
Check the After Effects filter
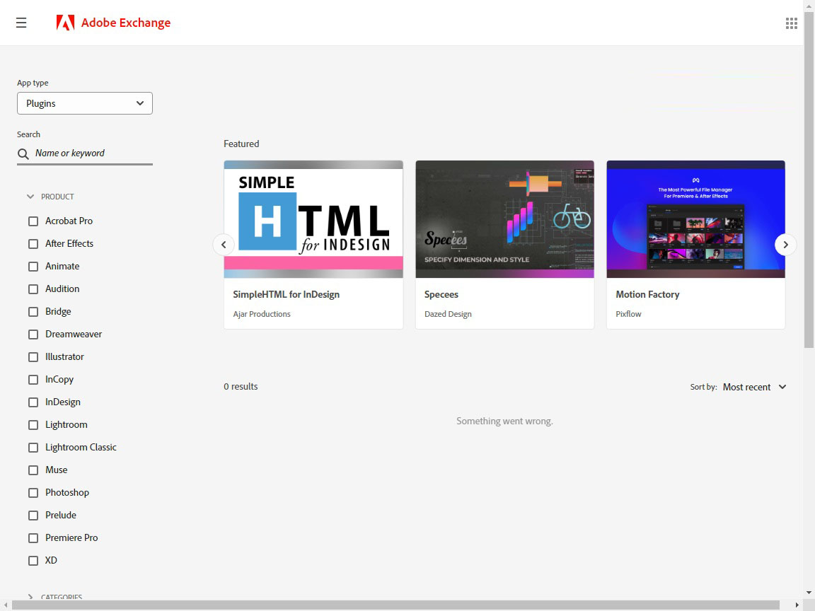(x=33, y=244)
